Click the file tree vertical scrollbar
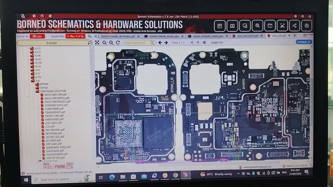The height and width of the screenshot is (187, 333). 92,104
